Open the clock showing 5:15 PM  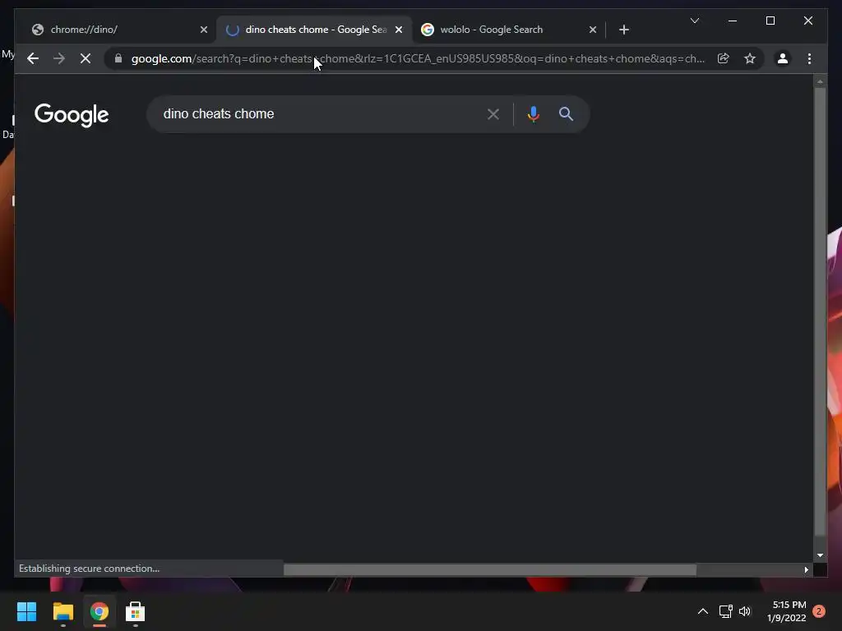[x=787, y=611]
